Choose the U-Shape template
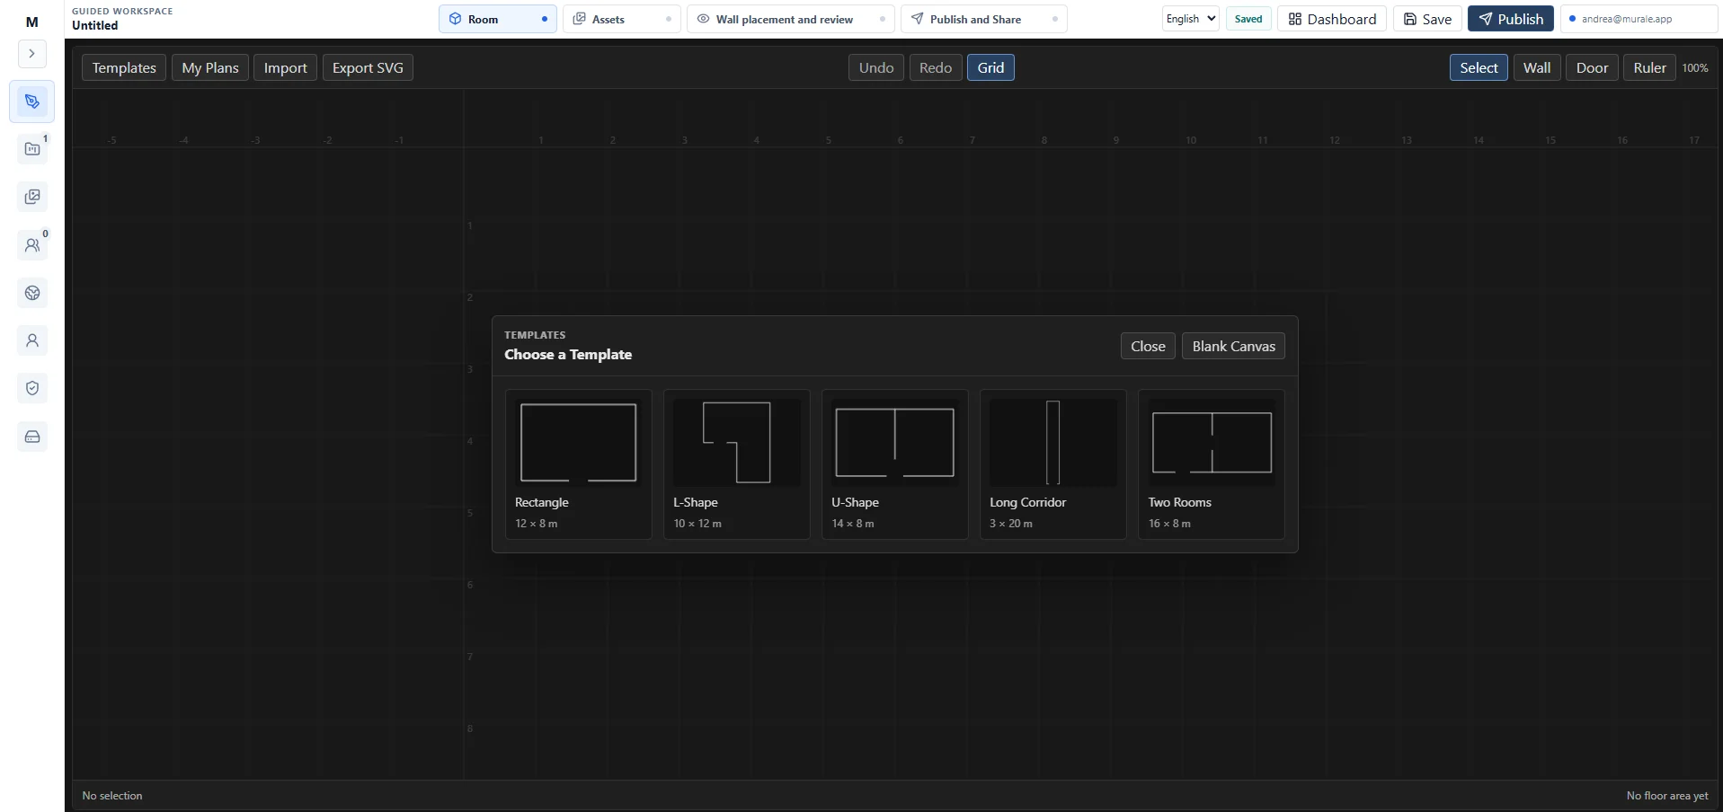The width and height of the screenshot is (1723, 812). (x=895, y=464)
